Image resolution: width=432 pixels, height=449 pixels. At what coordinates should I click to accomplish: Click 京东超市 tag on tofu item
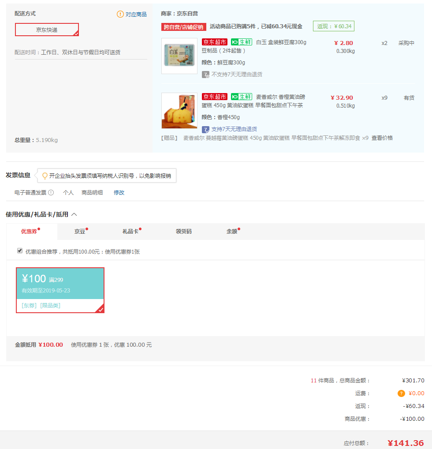point(214,42)
